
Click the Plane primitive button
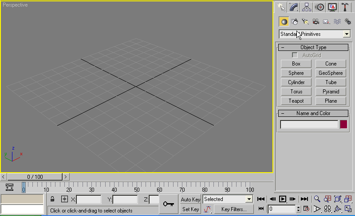331,101
